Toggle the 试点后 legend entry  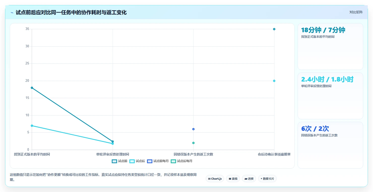tap(137, 161)
